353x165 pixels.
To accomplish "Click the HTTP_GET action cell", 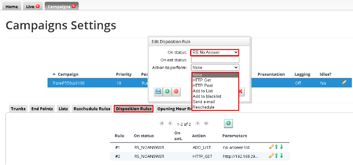I will click(202, 156).
